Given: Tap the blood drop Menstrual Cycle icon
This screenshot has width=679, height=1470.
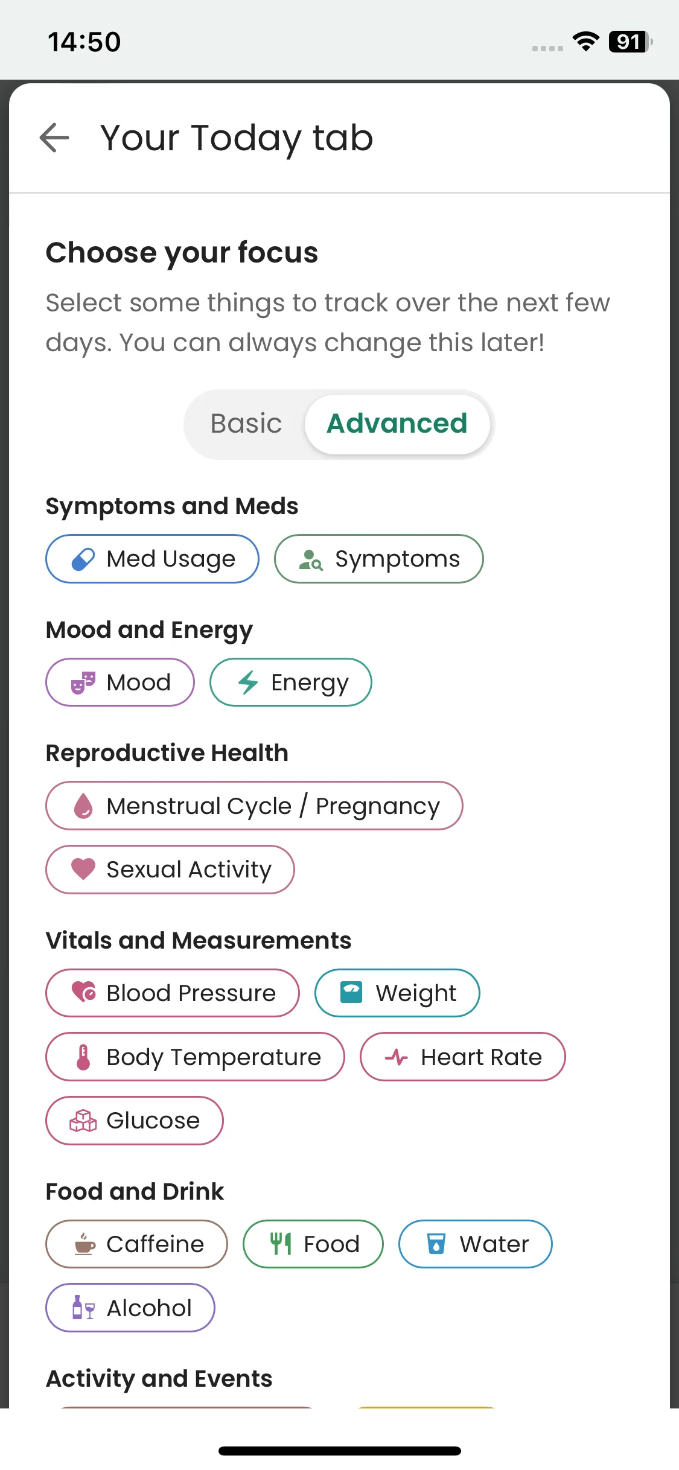Looking at the screenshot, I should coord(83,806).
